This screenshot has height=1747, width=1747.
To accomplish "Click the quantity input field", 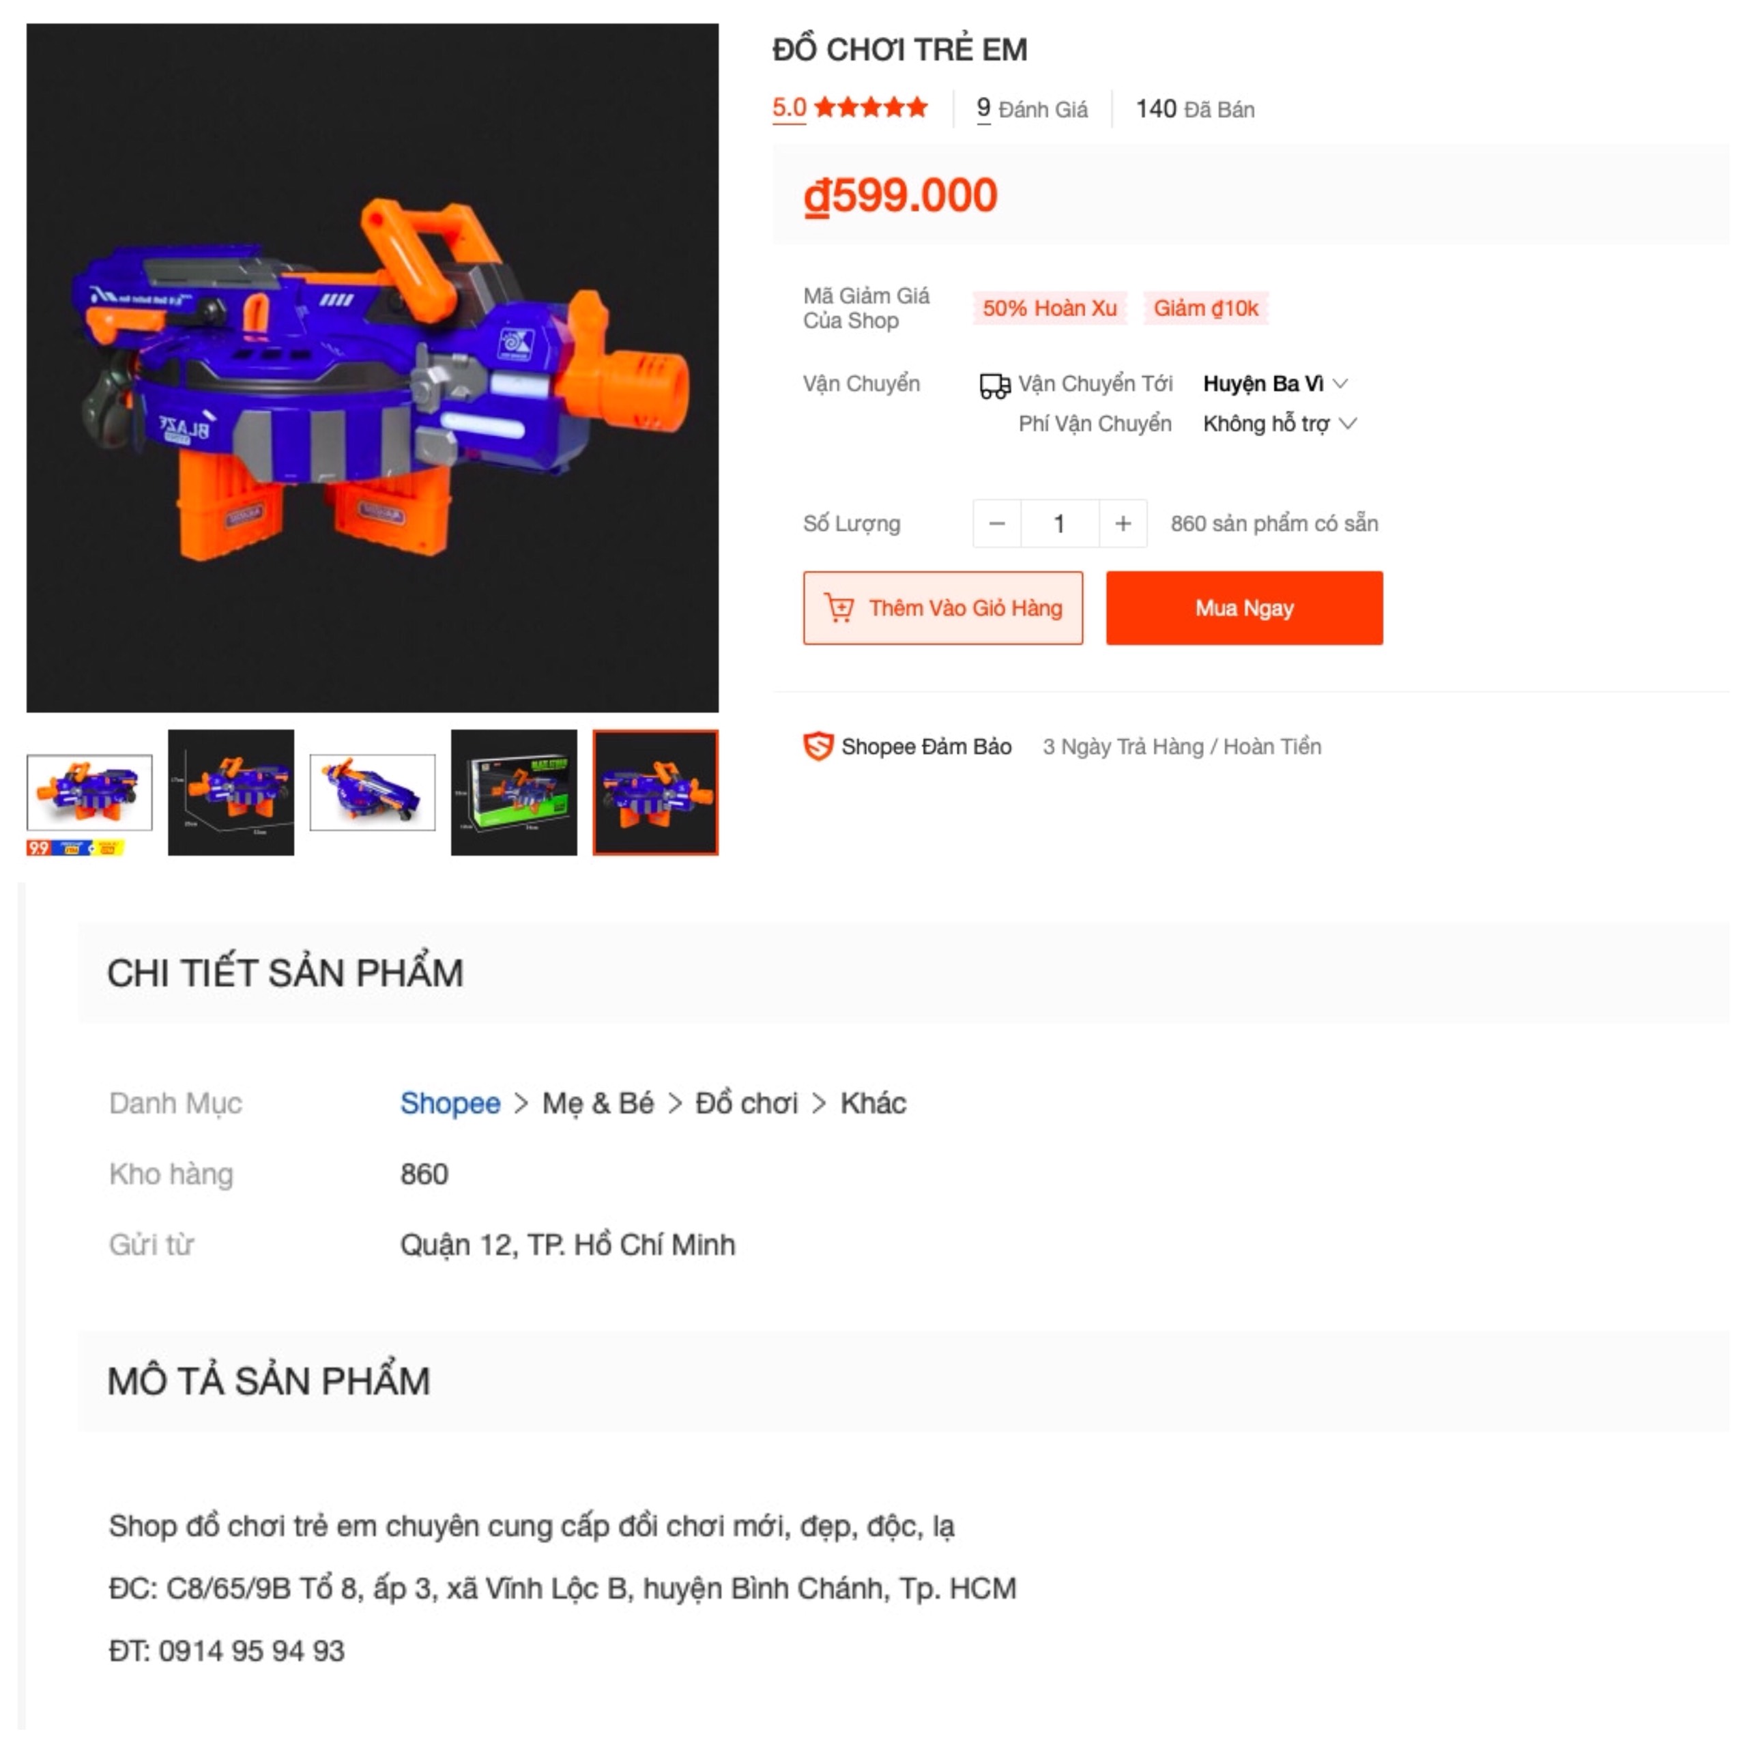I will coord(1060,523).
